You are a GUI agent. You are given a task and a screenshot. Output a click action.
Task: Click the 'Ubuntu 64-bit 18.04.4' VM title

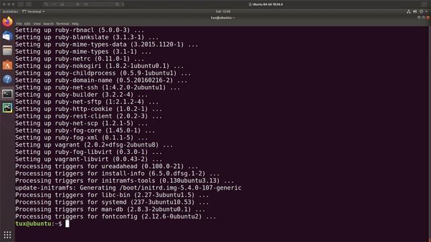[x=265, y=5]
